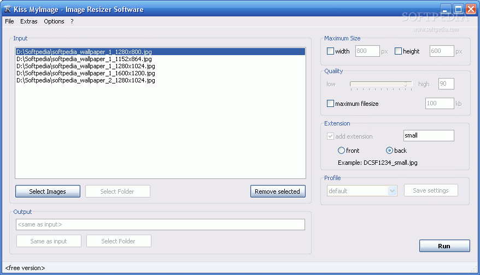Enable the width checkbox
This screenshot has width=480, height=275.
click(330, 51)
